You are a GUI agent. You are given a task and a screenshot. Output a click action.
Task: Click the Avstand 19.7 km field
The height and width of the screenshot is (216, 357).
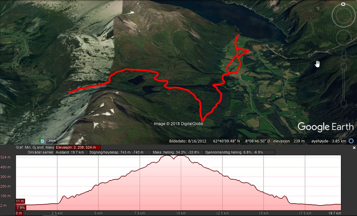coord(71,152)
